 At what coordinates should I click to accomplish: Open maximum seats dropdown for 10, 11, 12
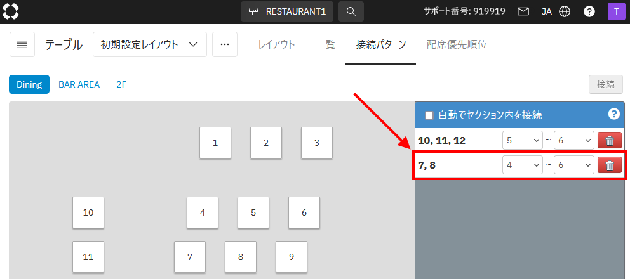(x=574, y=141)
